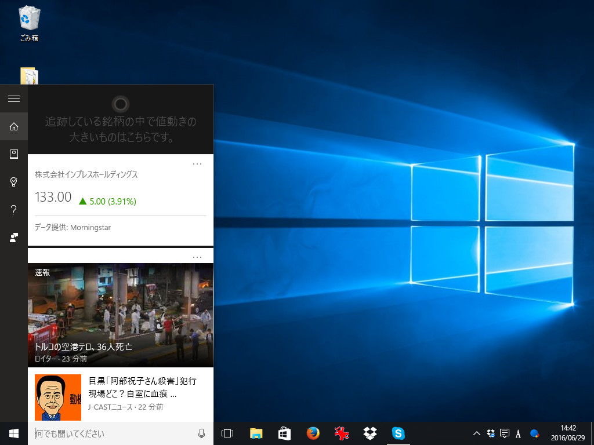The width and height of the screenshot is (594, 445).
Task: Select the folder icon on desktop
Action: (x=29, y=76)
